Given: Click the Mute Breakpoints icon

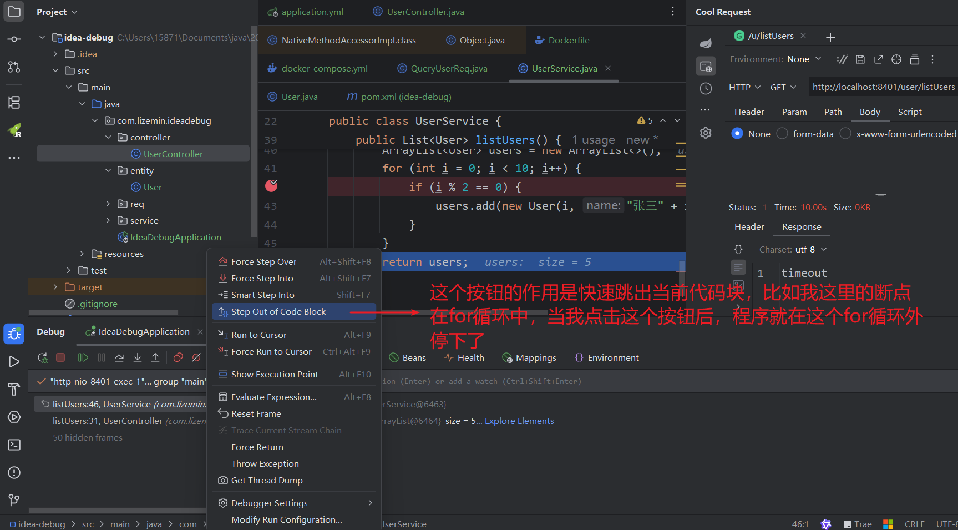Looking at the screenshot, I should 196,358.
